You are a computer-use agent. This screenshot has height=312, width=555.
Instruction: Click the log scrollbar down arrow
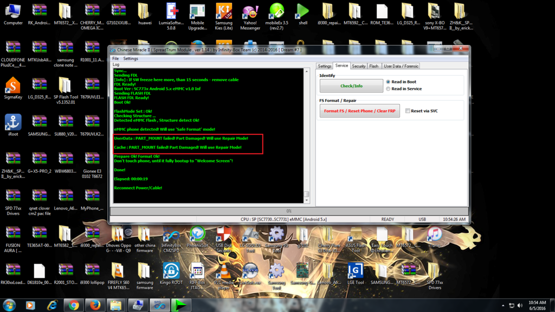click(x=307, y=200)
